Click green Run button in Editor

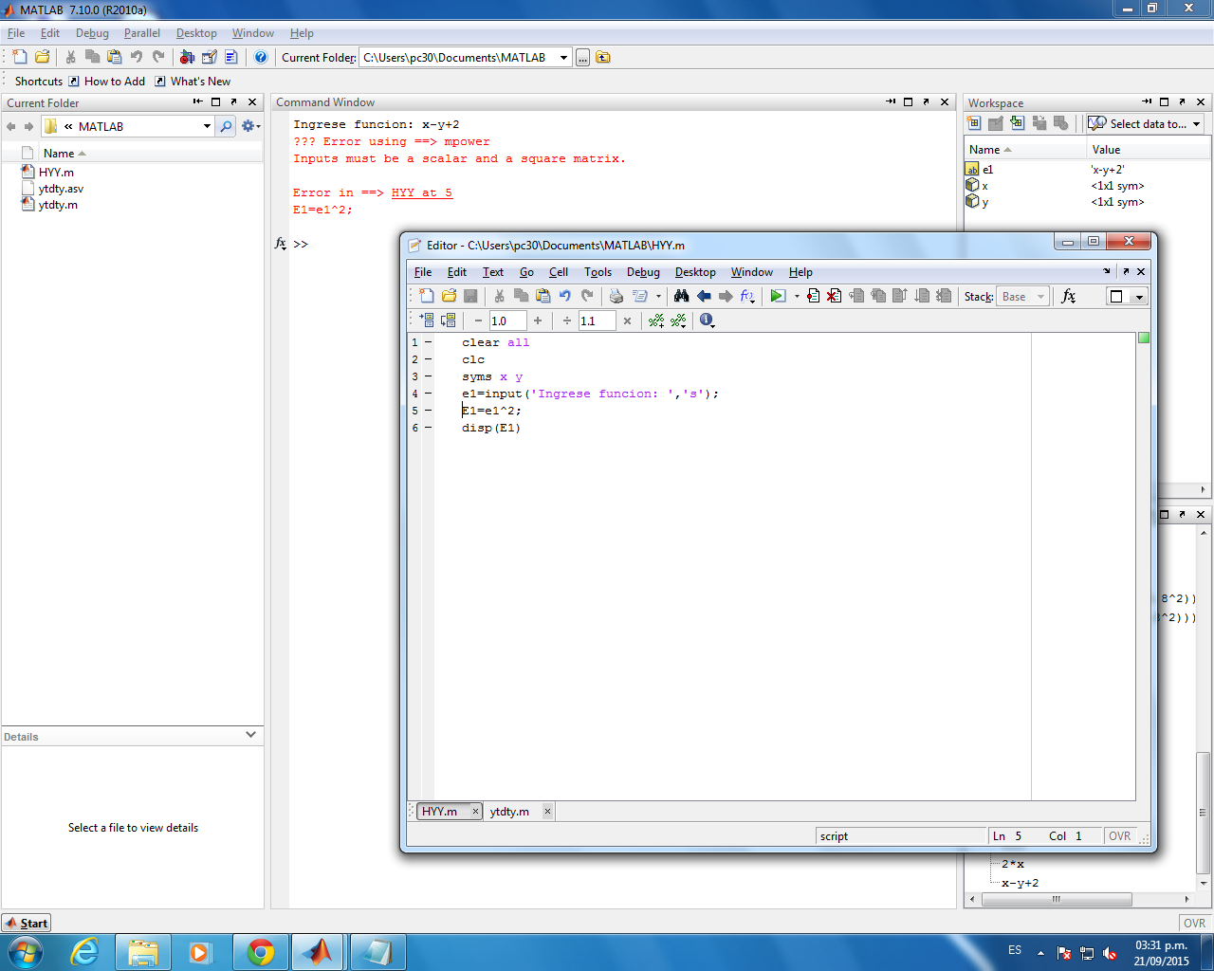778,296
